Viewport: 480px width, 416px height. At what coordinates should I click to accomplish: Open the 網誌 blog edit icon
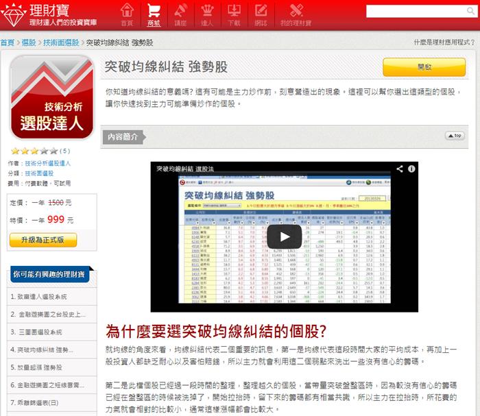261,14
